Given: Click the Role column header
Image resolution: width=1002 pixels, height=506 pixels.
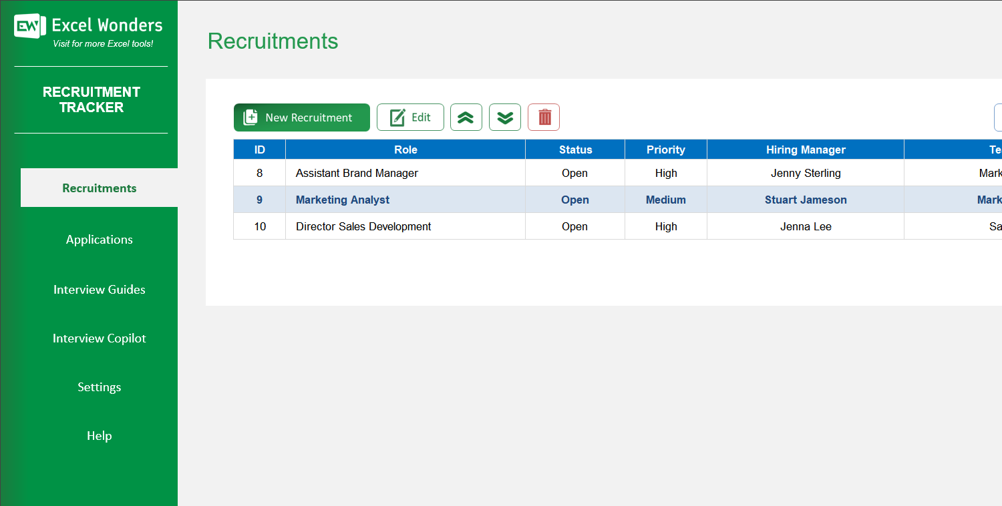Looking at the screenshot, I should pyautogui.click(x=405, y=149).
